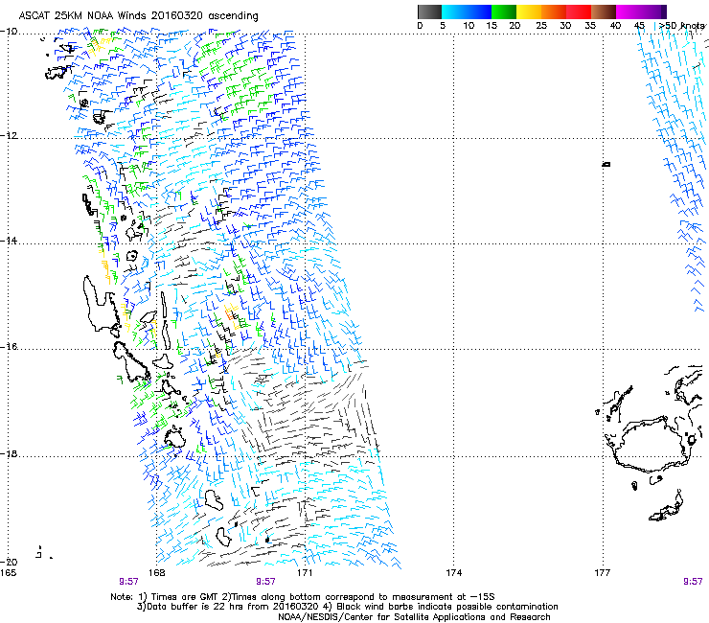The width and height of the screenshot is (709, 623).
Task: Click the longitude label '165'
Action: click(8, 573)
